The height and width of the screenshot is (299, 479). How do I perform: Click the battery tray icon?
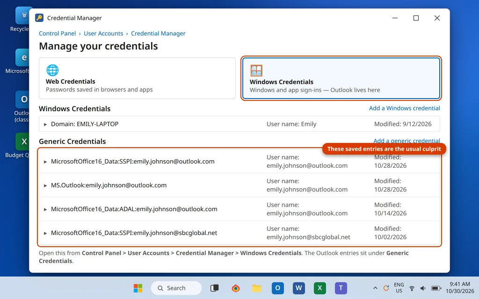(436, 288)
